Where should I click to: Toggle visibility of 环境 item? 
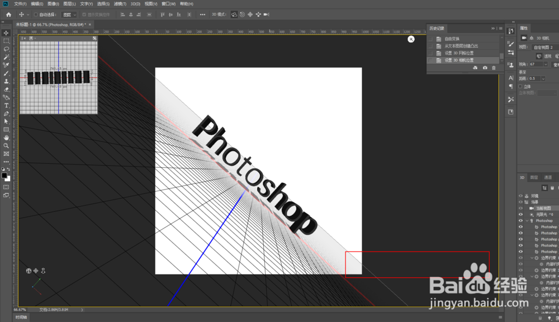[x=520, y=196]
